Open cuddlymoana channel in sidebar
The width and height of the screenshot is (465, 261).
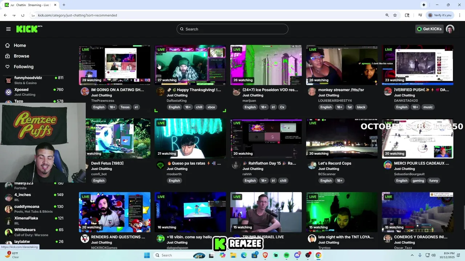pyautogui.click(x=35, y=209)
